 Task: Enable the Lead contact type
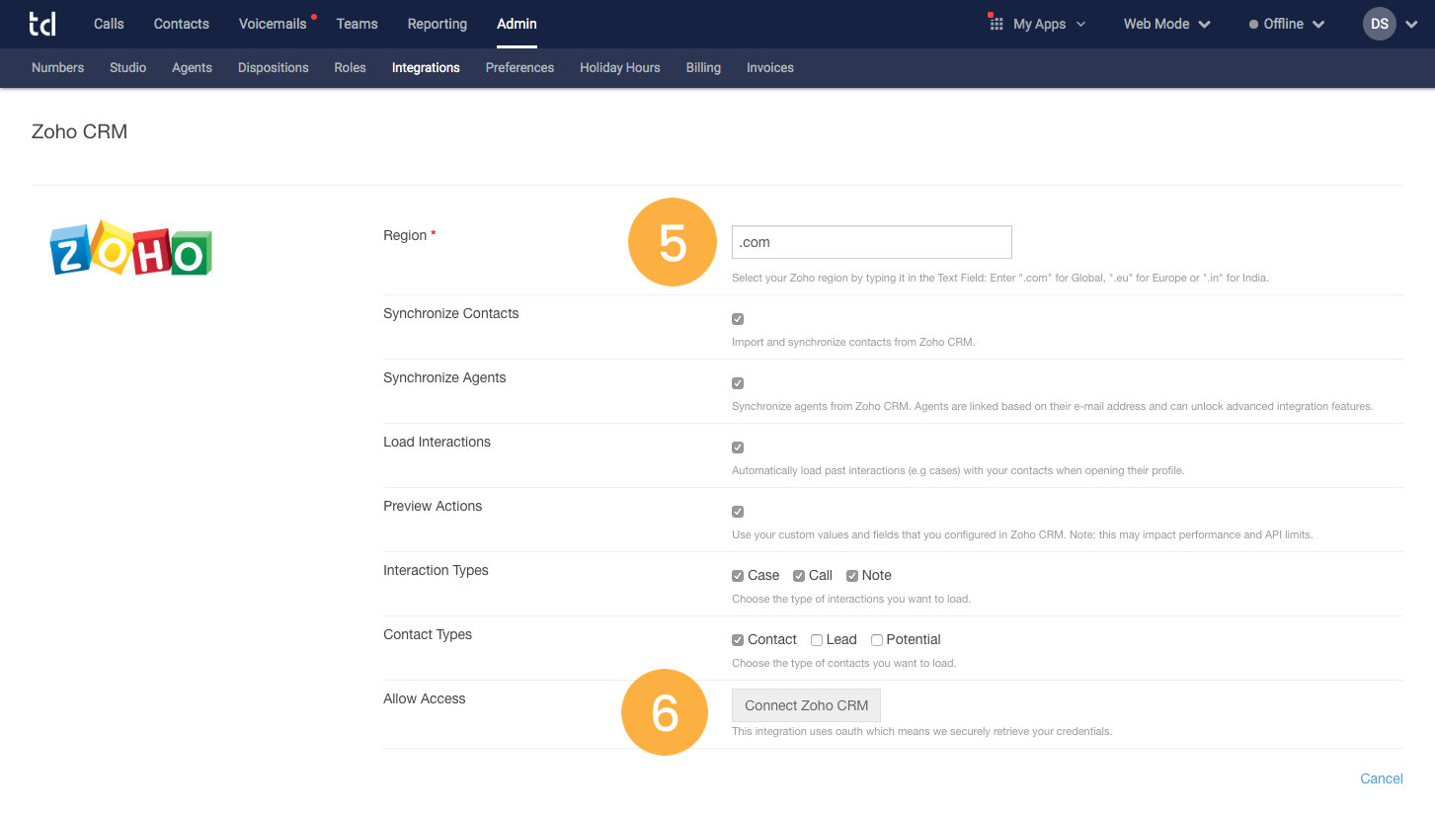[817, 640]
